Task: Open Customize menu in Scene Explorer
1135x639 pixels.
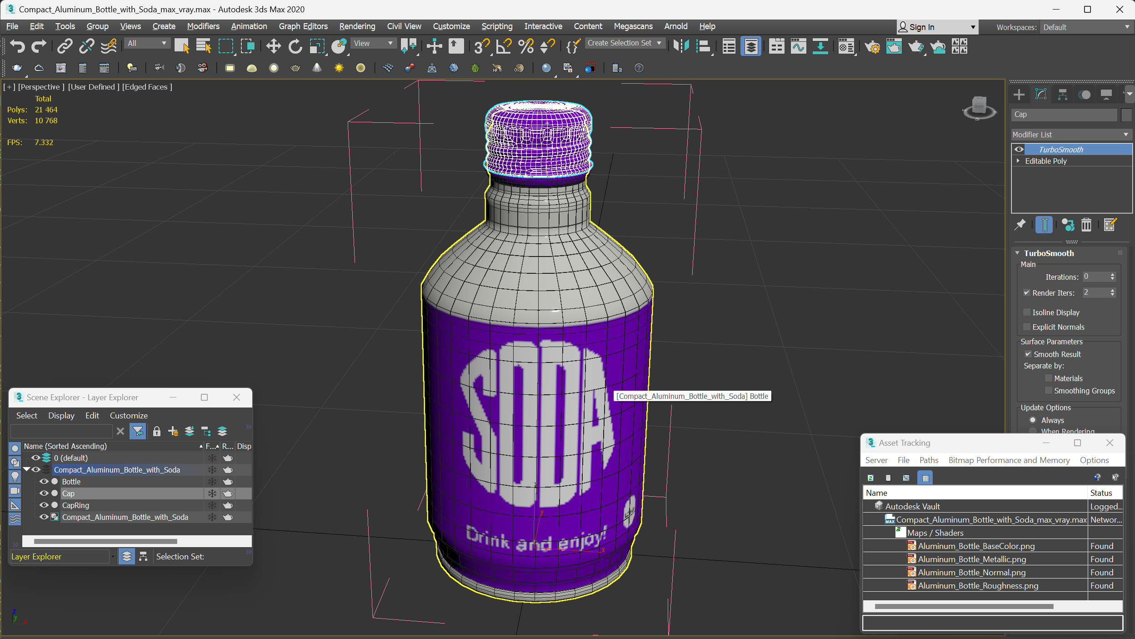Action: click(x=129, y=416)
